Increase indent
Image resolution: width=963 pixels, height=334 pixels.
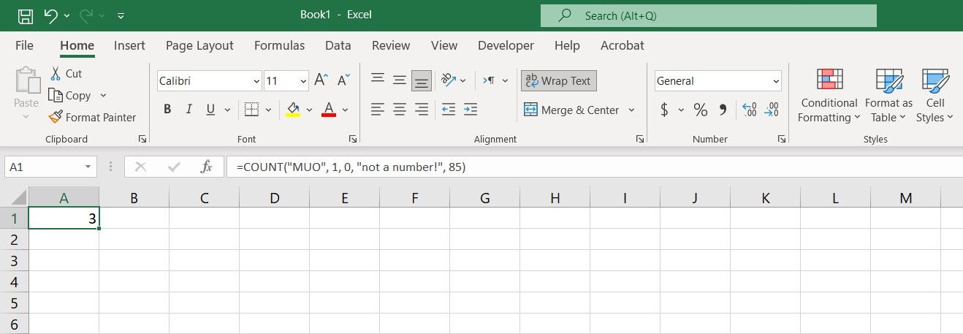coord(471,110)
